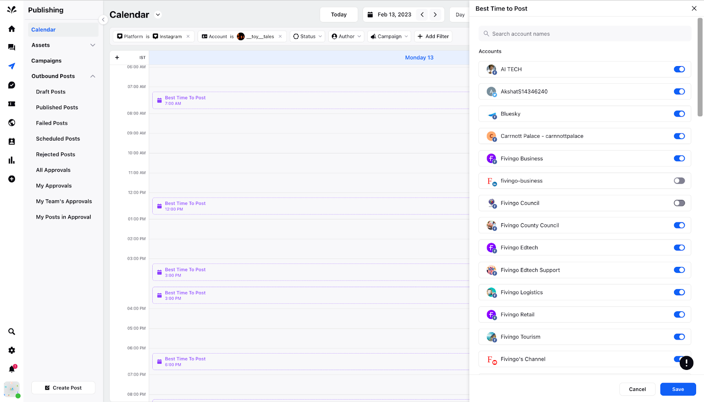The height and width of the screenshot is (402, 704).
Task: Go to next day arrow
Action: point(435,15)
